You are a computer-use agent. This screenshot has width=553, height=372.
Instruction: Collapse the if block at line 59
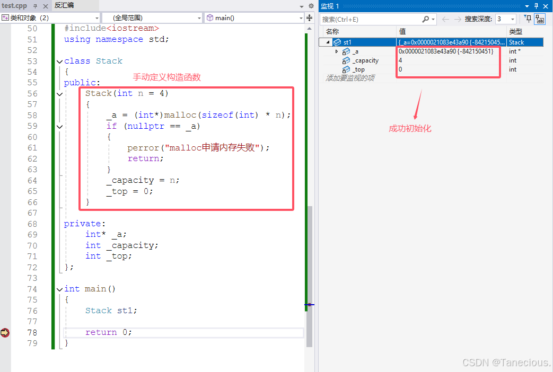click(59, 127)
